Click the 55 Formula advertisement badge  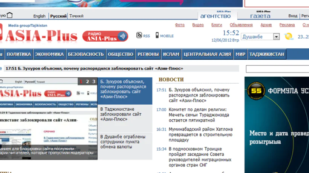pyautogui.click(x=256, y=90)
